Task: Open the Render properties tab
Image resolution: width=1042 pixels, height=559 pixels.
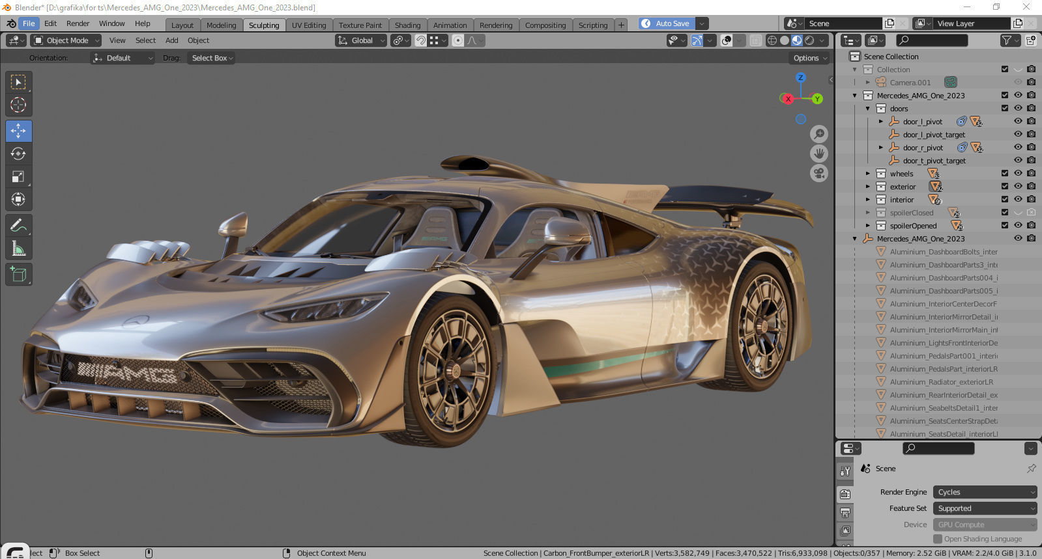Action: click(845, 494)
